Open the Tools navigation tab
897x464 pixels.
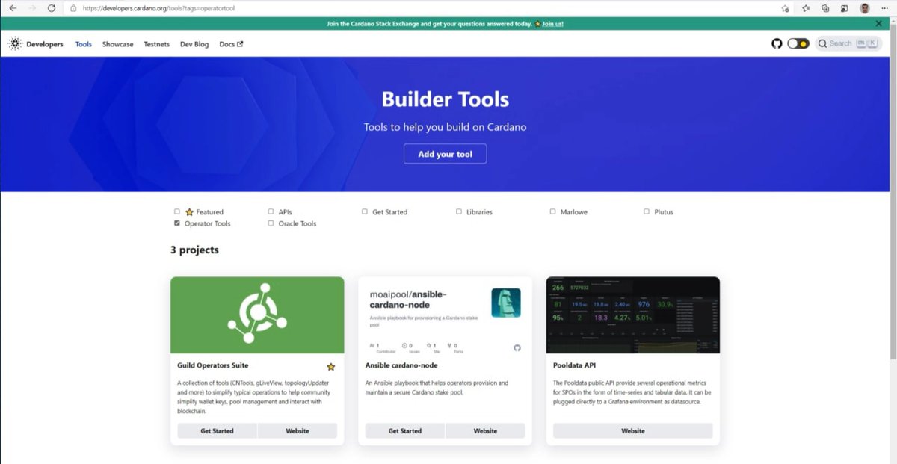pos(84,44)
